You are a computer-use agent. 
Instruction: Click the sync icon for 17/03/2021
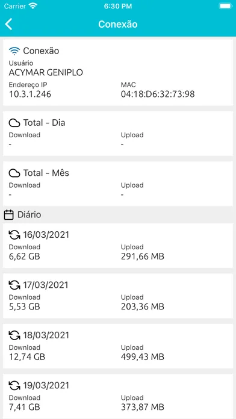[14, 285]
